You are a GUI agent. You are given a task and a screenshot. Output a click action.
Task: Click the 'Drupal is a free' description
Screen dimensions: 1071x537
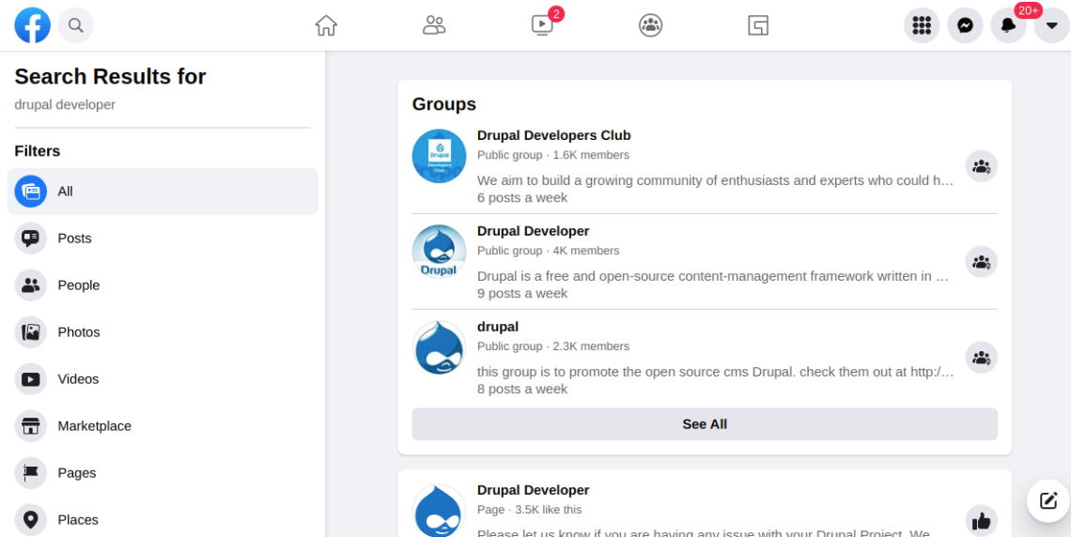click(x=713, y=276)
